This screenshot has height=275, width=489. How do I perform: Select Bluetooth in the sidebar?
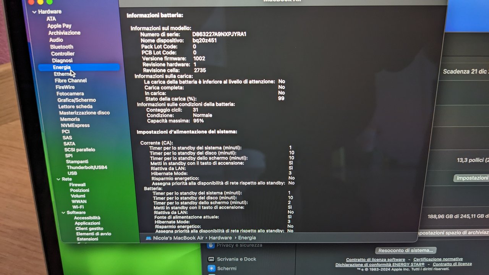[62, 47]
